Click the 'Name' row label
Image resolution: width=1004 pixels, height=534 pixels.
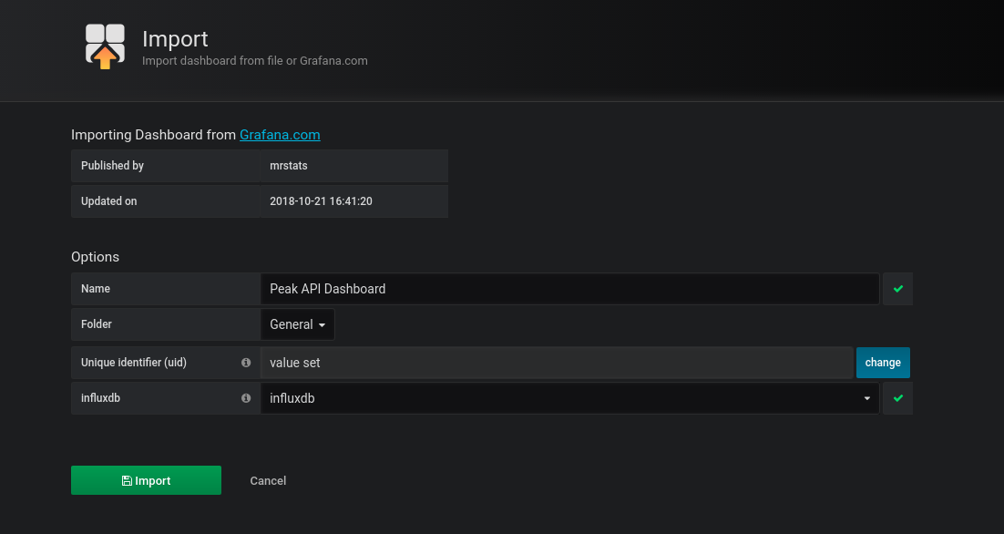click(x=96, y=289)
